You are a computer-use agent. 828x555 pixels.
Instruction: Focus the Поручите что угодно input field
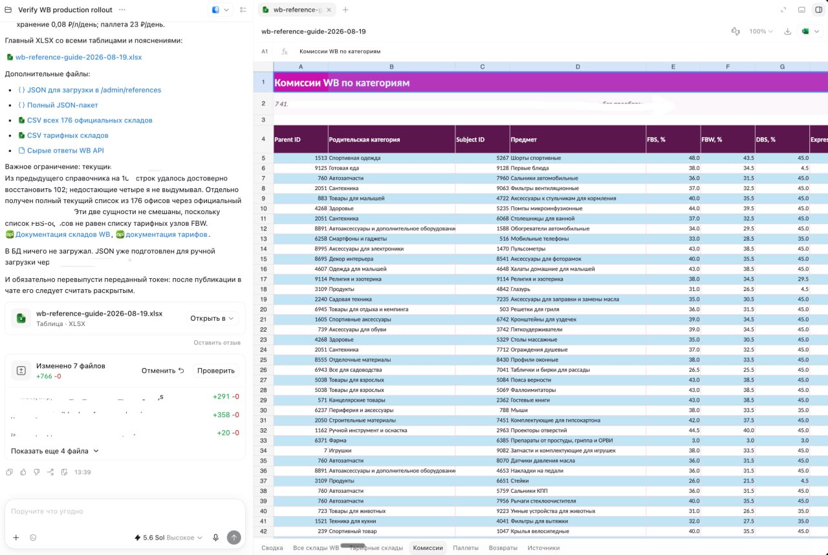point(125,511)
